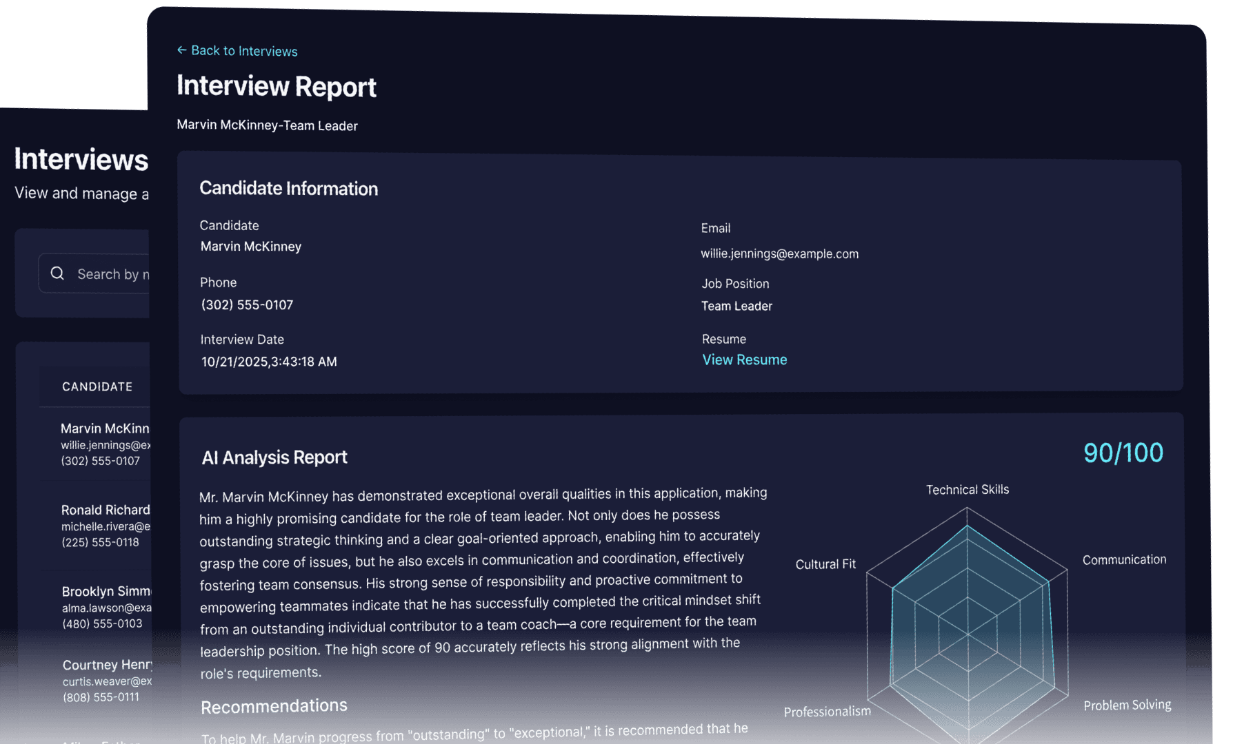Image resolution: width=1233 pixels, height=744 pixels.
Task: Click the Recommendations section heading
Action: click(x=273, y=705)
